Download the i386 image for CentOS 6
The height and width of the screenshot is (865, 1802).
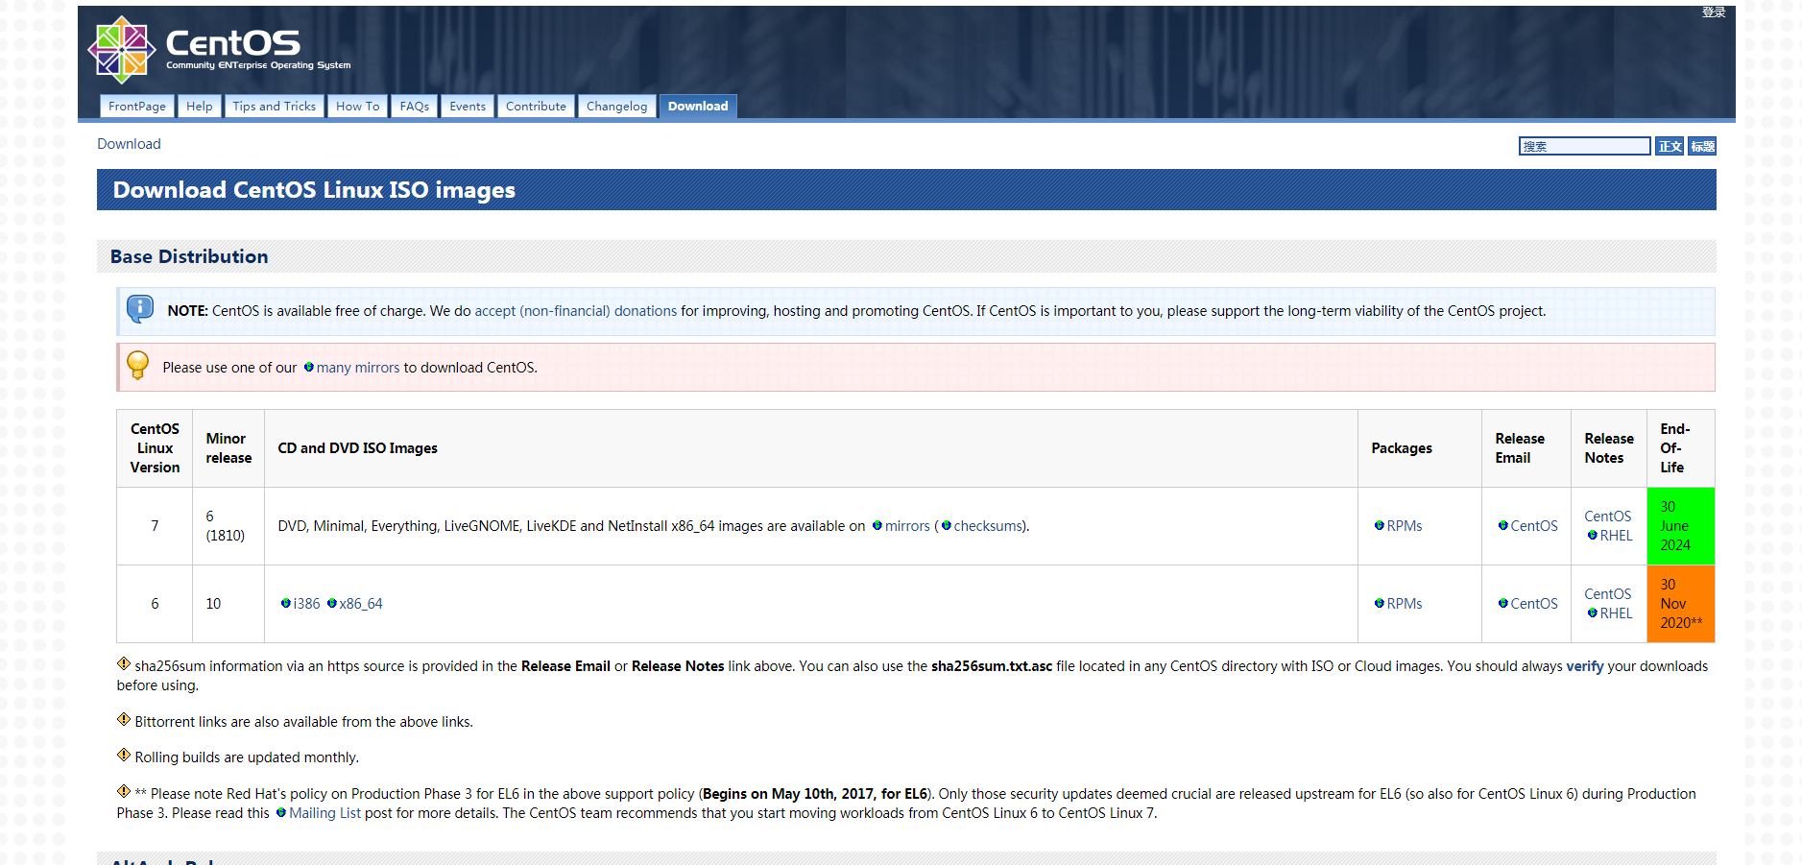click(300, 604)
